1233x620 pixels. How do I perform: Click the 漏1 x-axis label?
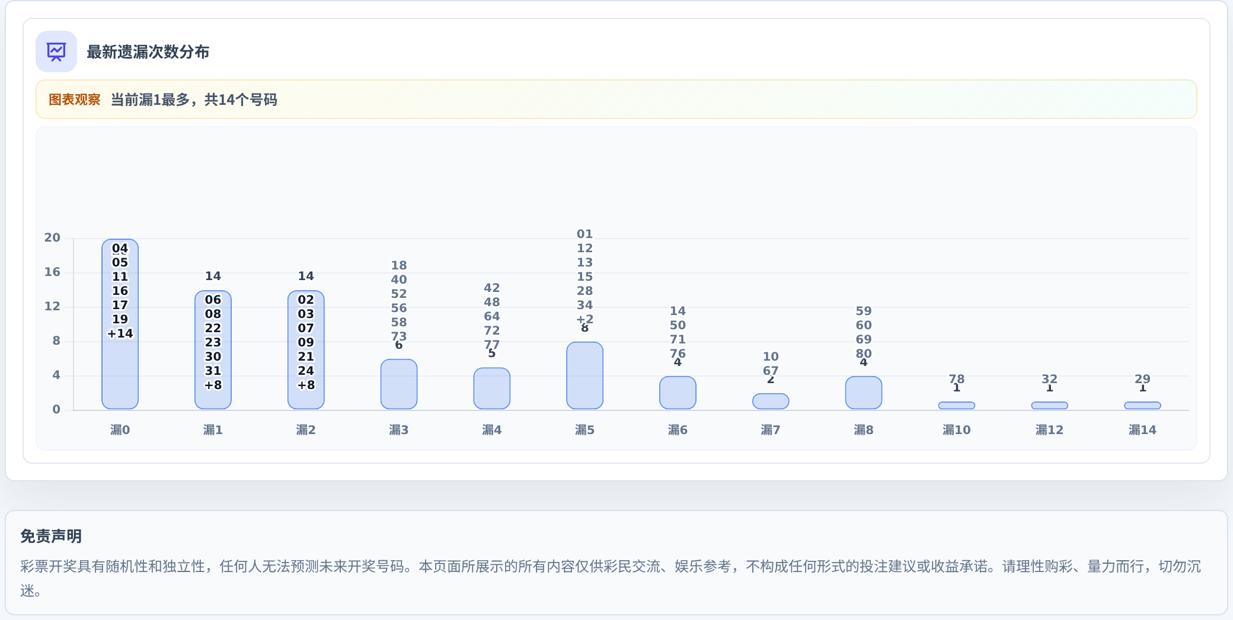213,430
